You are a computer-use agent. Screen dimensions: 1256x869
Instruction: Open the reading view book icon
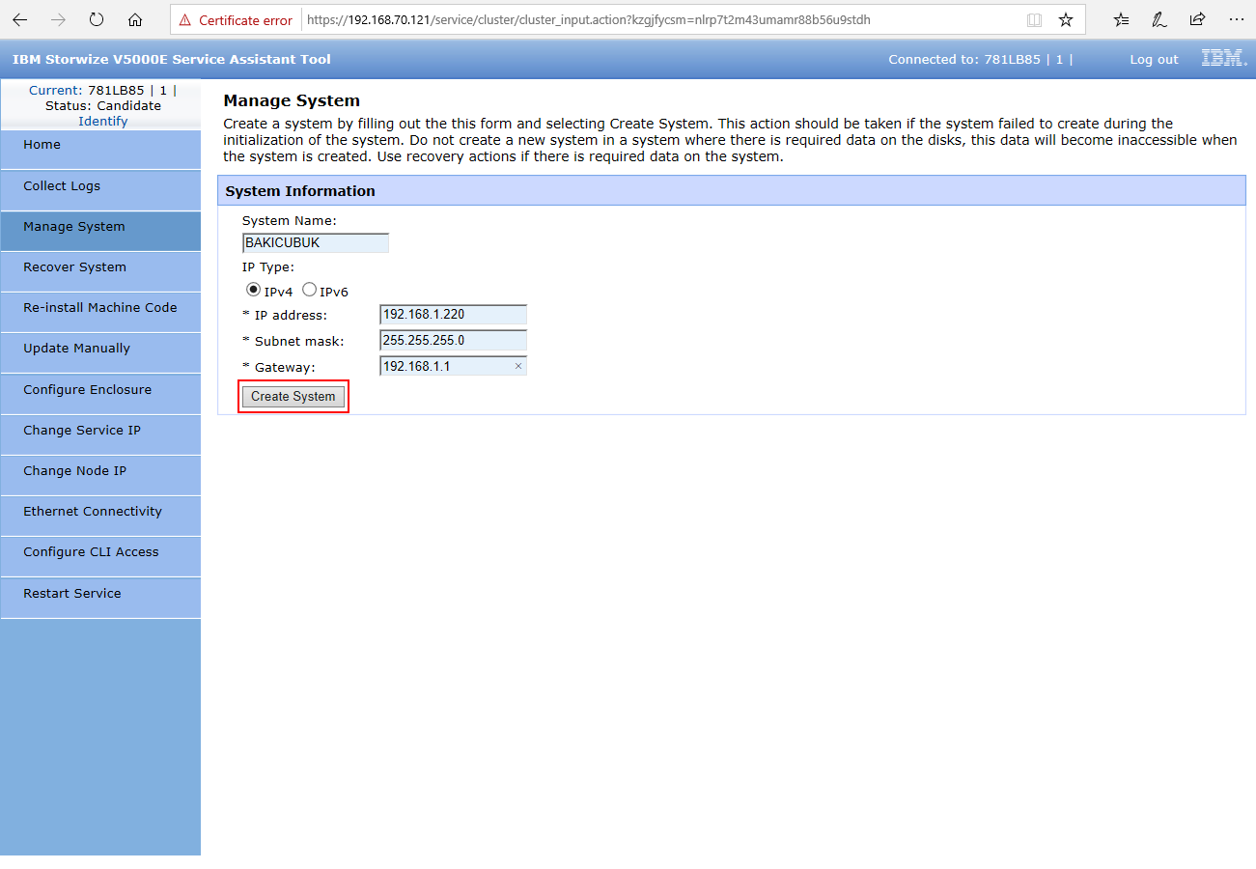pyautogui.click(x=1034, y=19)
